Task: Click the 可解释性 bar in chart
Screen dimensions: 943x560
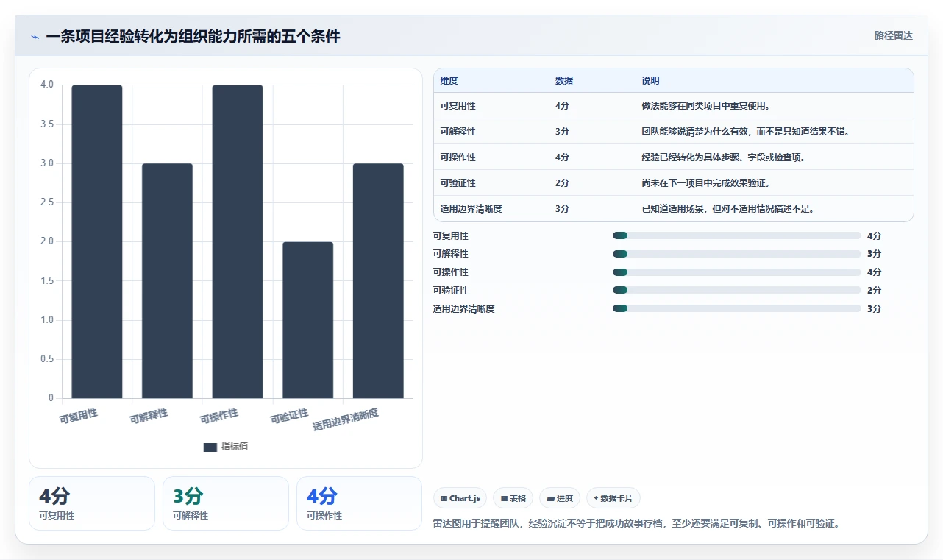Action: coord(167,280)
